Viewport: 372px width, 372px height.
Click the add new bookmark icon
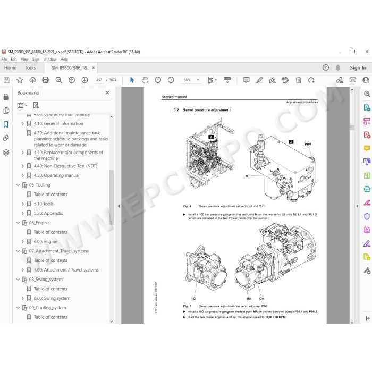(36, 105)
